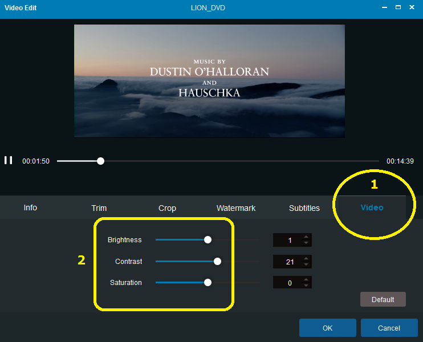Cancel the video edit dialog
Screen dimensions: 423x342
click(389, 328)
